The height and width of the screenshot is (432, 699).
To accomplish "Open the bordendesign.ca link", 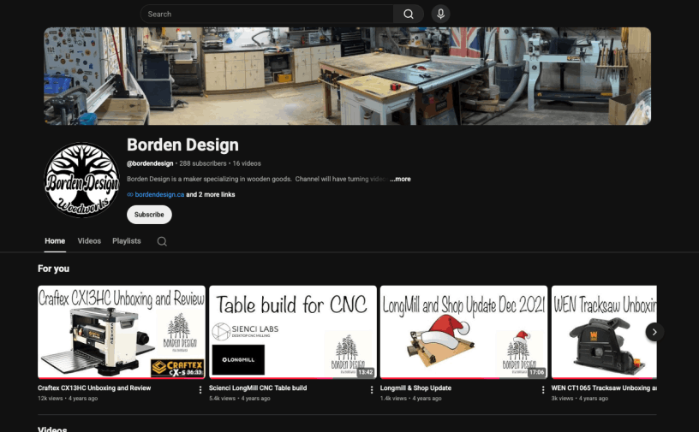I will pos(159,195).
